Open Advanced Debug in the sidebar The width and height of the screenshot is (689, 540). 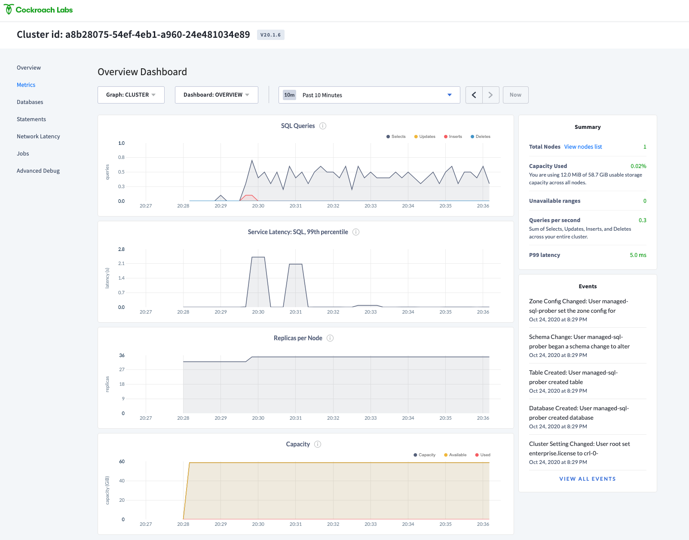(x=38, y=171)
